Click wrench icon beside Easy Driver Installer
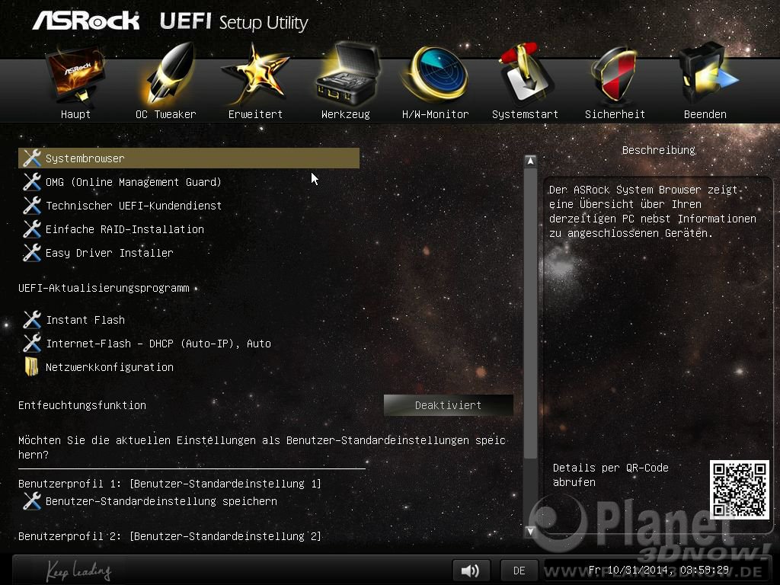This screenshot has height=585, width=780. coord(32,253)
